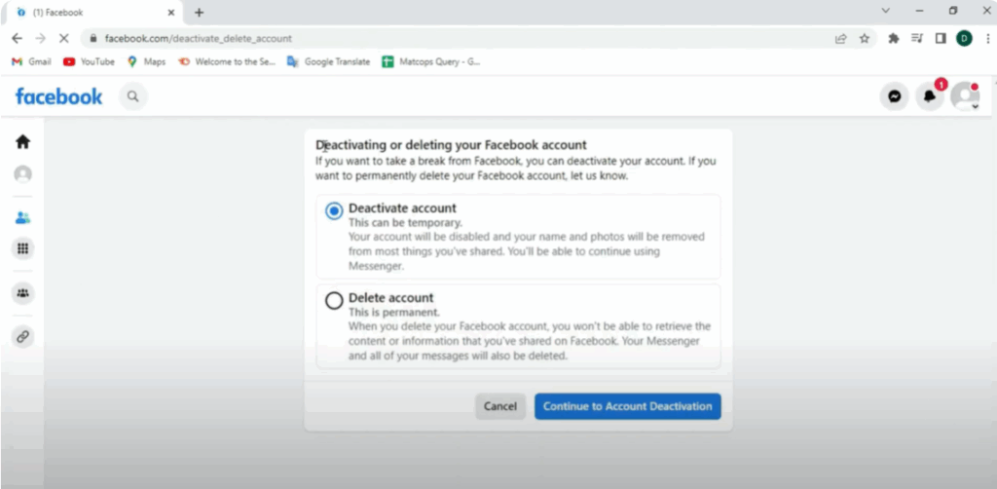Open the Chrome profile avatar D
Viewport: 997px width, 489px height.
point(964,38)
